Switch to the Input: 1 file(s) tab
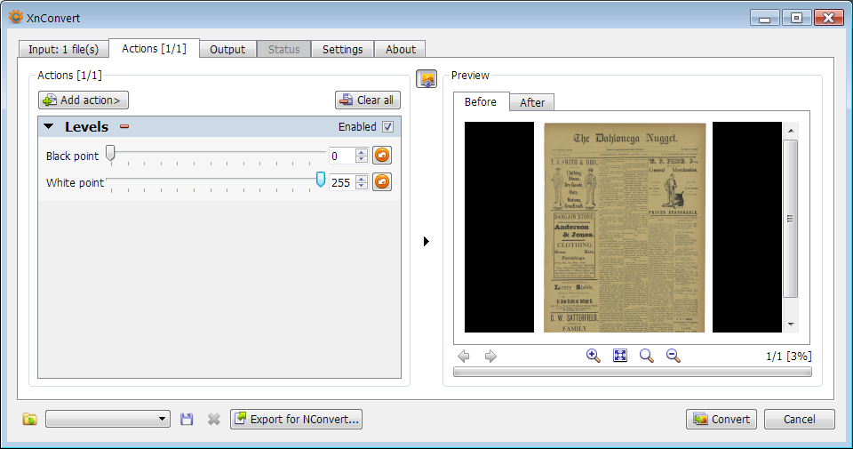Screen dimensions: 853x449 click(x=63, y=49)
